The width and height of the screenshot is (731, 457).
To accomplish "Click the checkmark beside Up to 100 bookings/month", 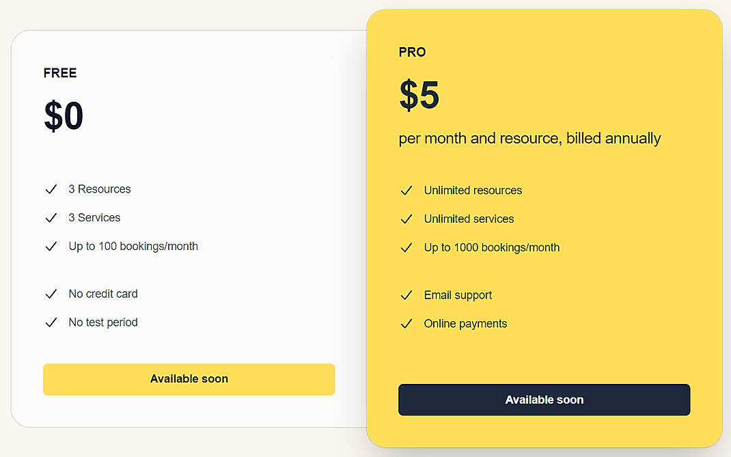I will tap(51, 246).
